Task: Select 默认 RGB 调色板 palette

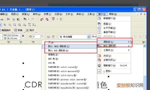Action: pos(69,50)
